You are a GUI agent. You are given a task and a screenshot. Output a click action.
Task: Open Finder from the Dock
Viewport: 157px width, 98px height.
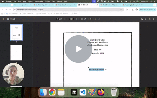(43, 92)
